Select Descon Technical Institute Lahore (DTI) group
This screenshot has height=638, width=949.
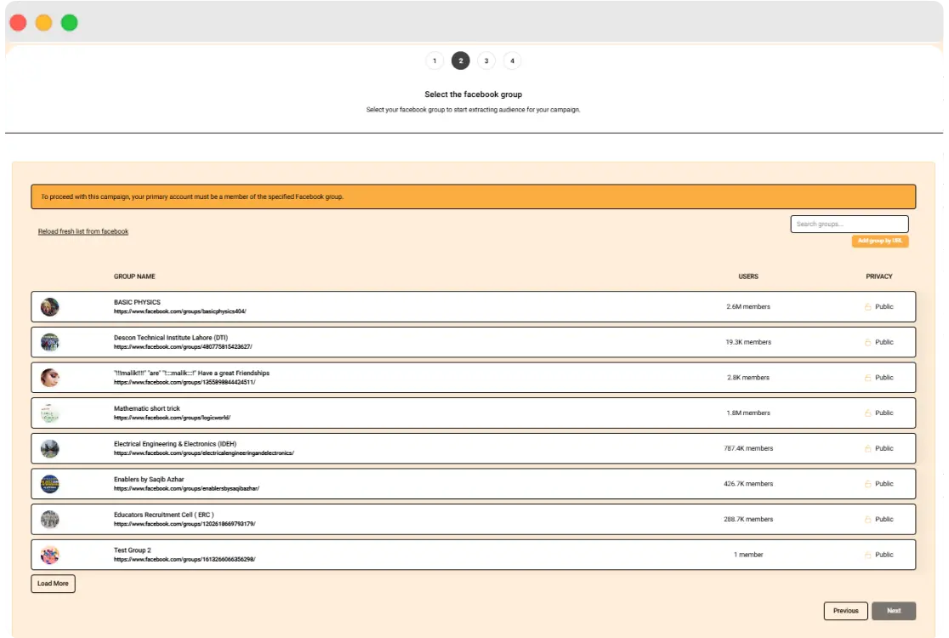[171, 338]
